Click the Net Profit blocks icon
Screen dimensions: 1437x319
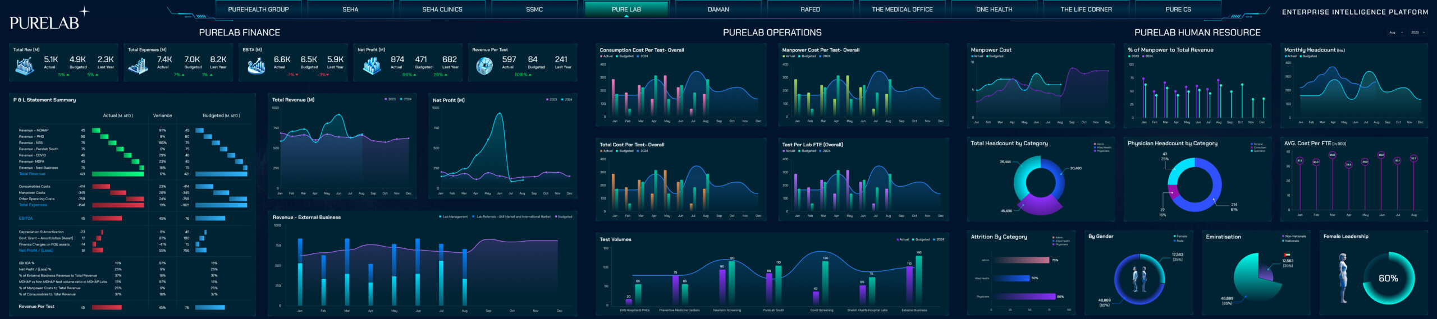(372, 66)
